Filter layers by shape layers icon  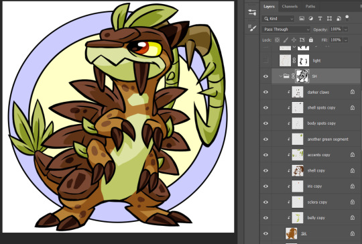(x=329, y=19)
